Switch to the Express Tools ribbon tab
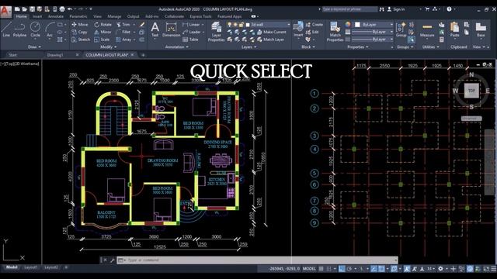 tap(200, 16)
